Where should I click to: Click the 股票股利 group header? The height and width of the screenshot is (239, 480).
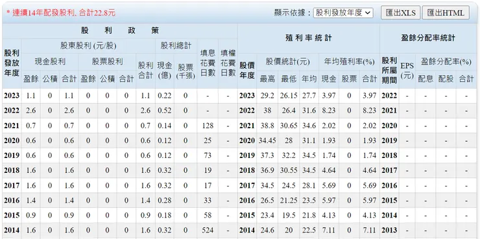coord(107,62)
